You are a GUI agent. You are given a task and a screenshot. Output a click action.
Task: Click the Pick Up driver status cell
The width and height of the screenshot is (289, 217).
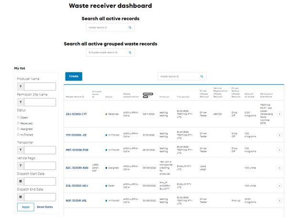[x=236, y=201]
